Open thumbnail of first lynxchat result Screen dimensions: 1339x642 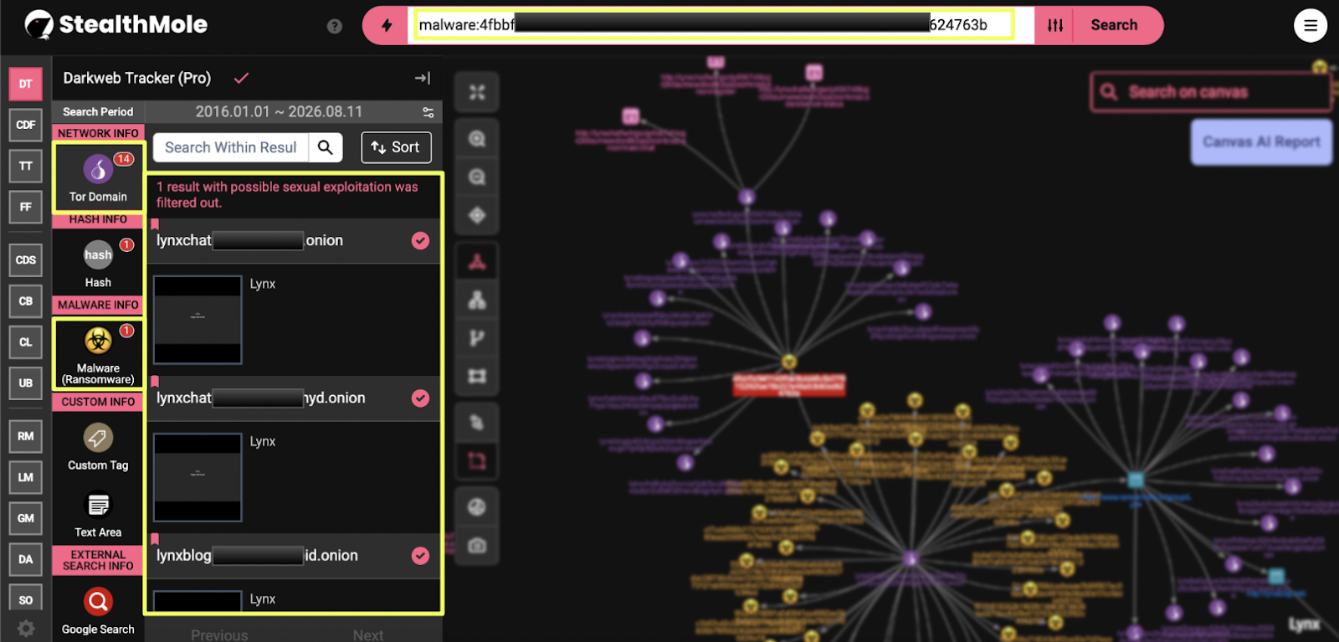click(x=198, y=320)
